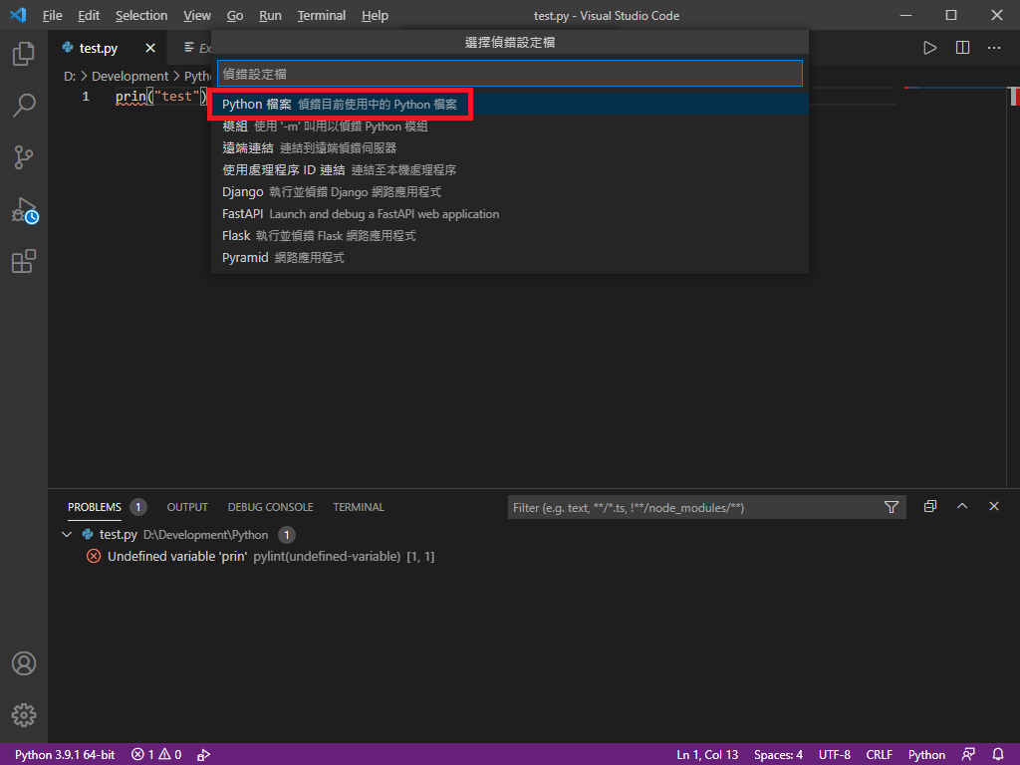Click the Python 3.9.1 64-bit interpreter selector
Screen dimensions: 1020x765
pos(65,755)
